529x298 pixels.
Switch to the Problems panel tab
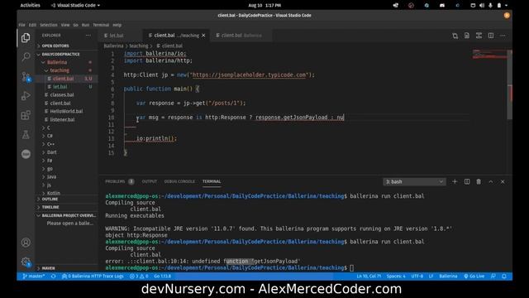pos(119,182)
